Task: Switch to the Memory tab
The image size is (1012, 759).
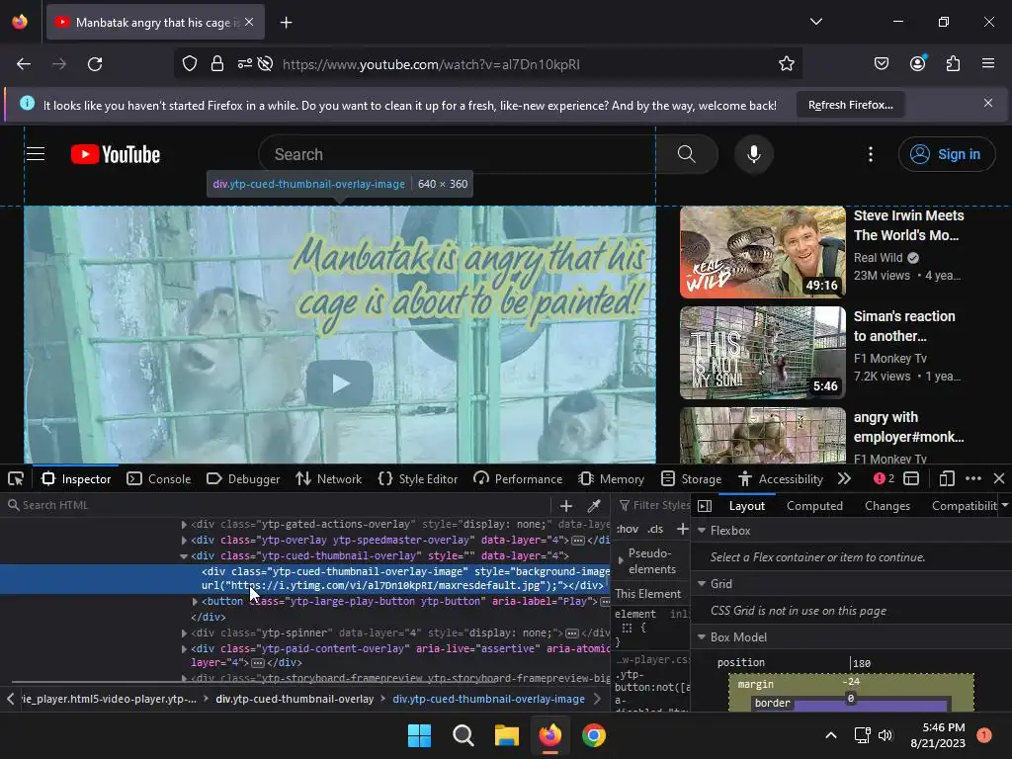Action: click(611, 479)
